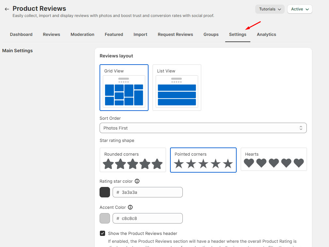Viewport: 329px width, 247px height.
Task: Go to the Moderation tab
Action: 82,34
